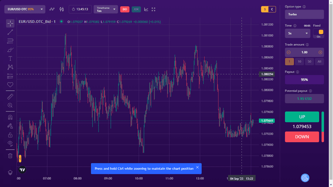Open the object tree layers icon
Viewport: 333px width, 187px height.
10,172
